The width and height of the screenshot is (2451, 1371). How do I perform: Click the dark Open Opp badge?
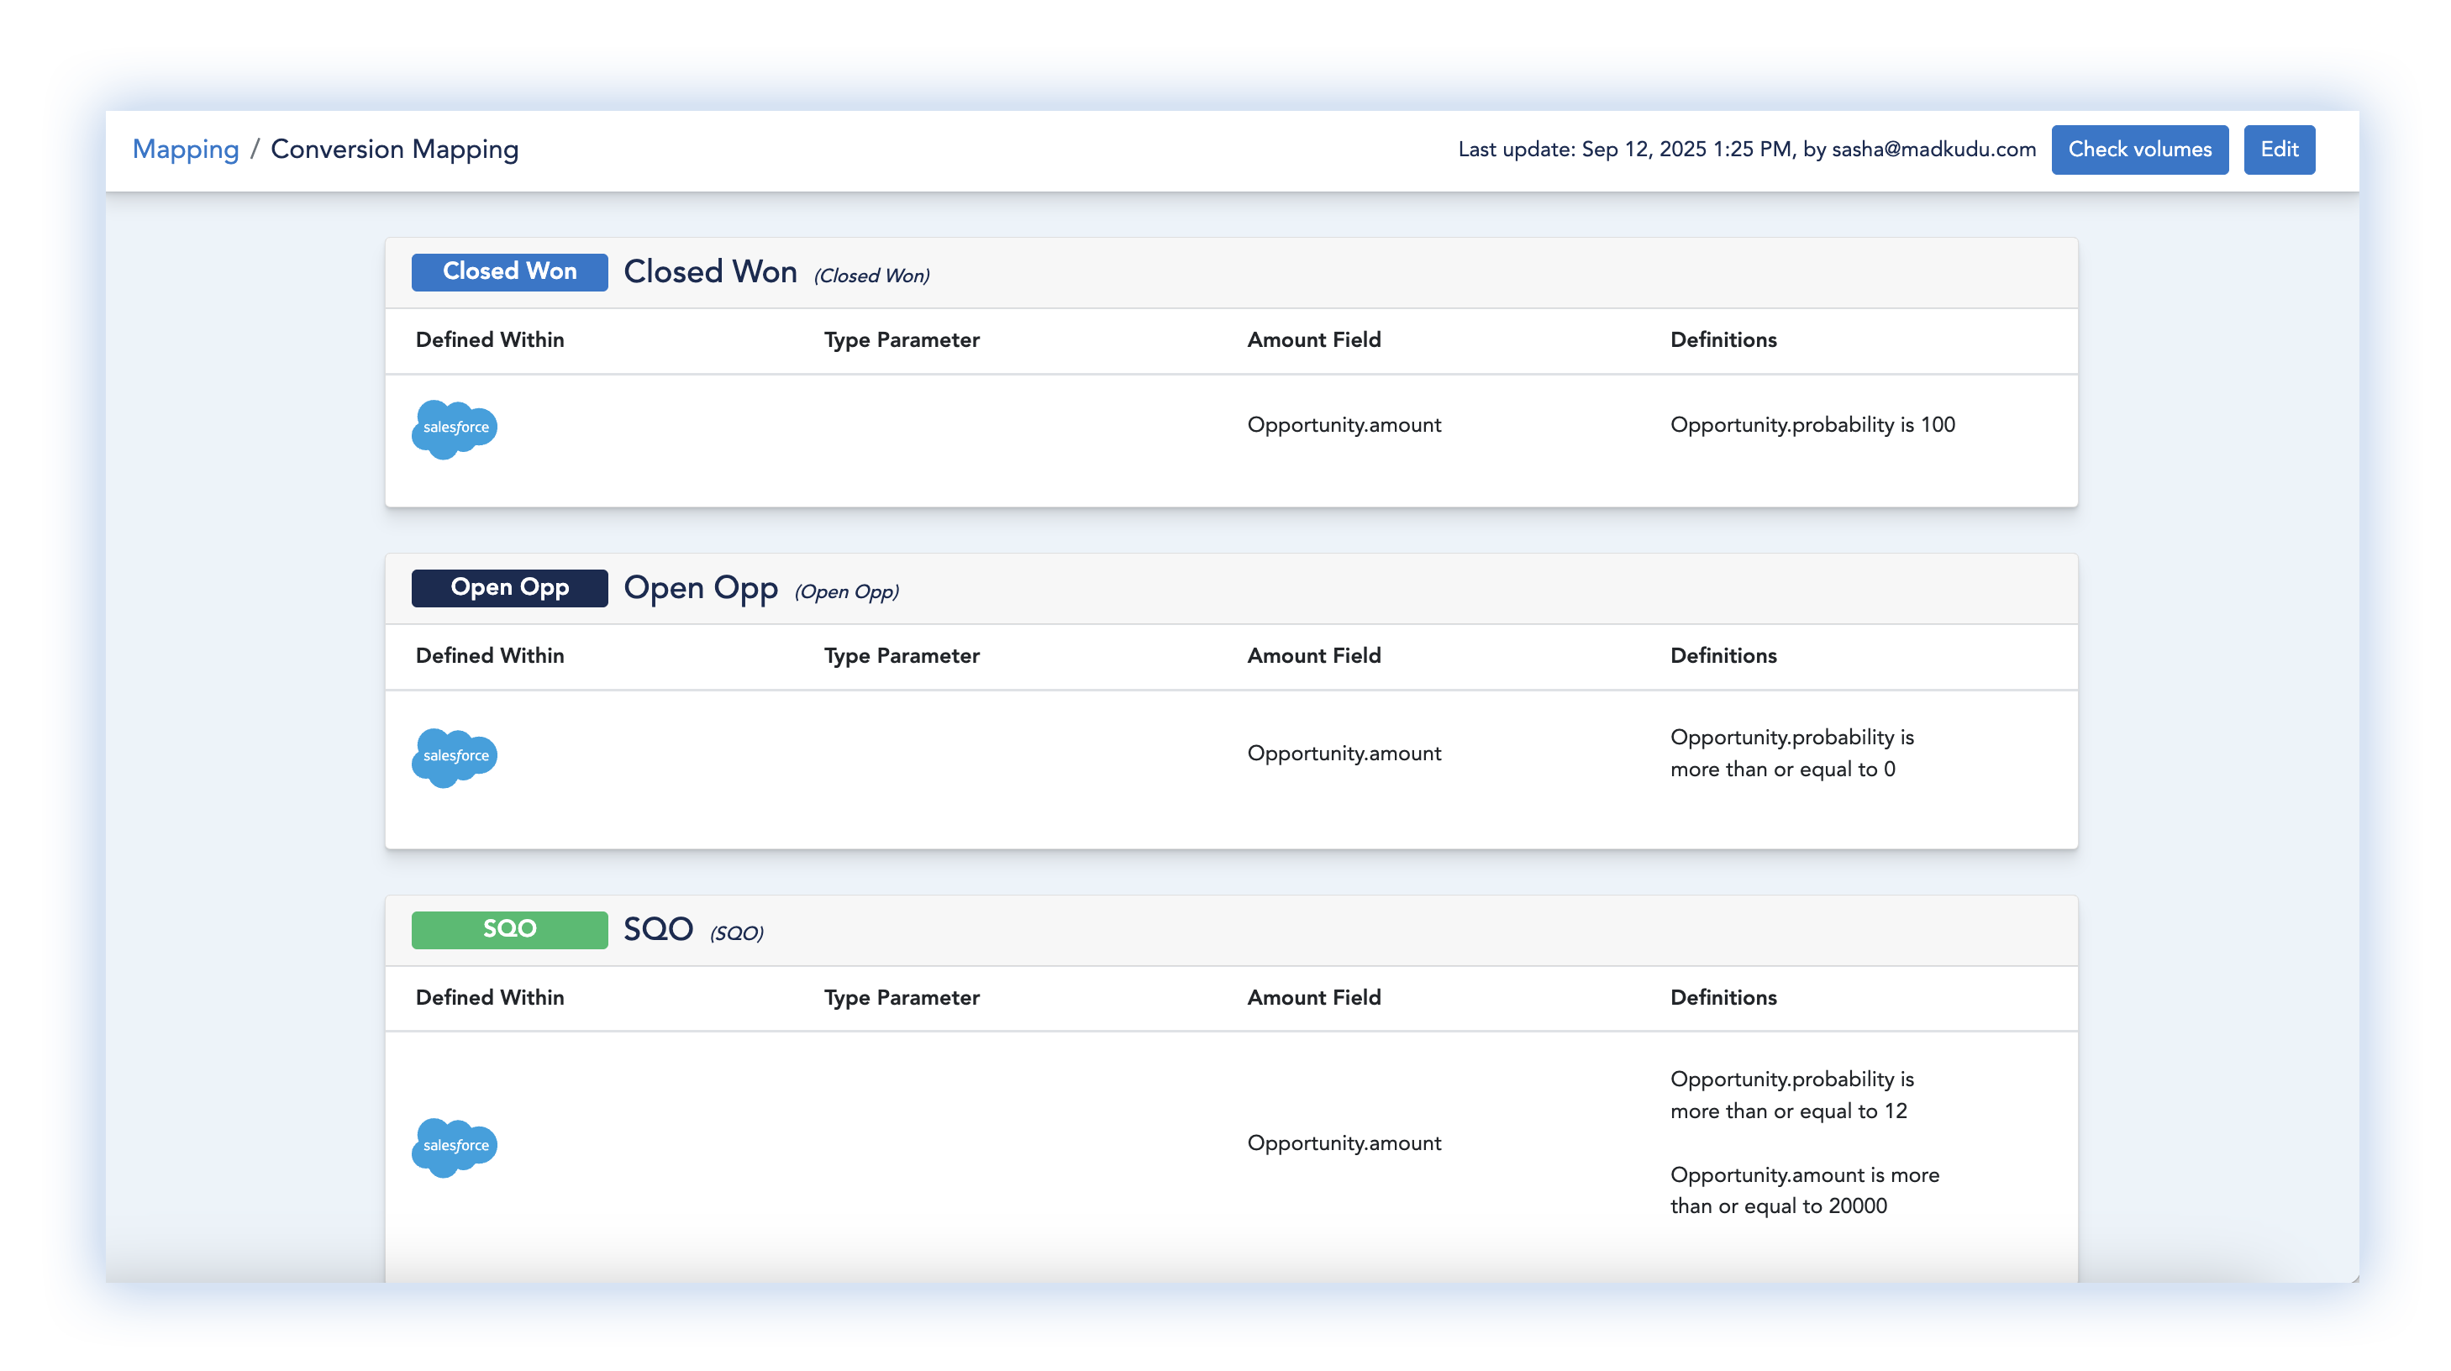509,587
